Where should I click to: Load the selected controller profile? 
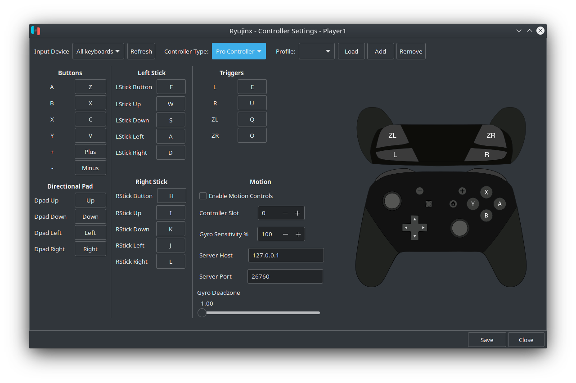(351, 51)
